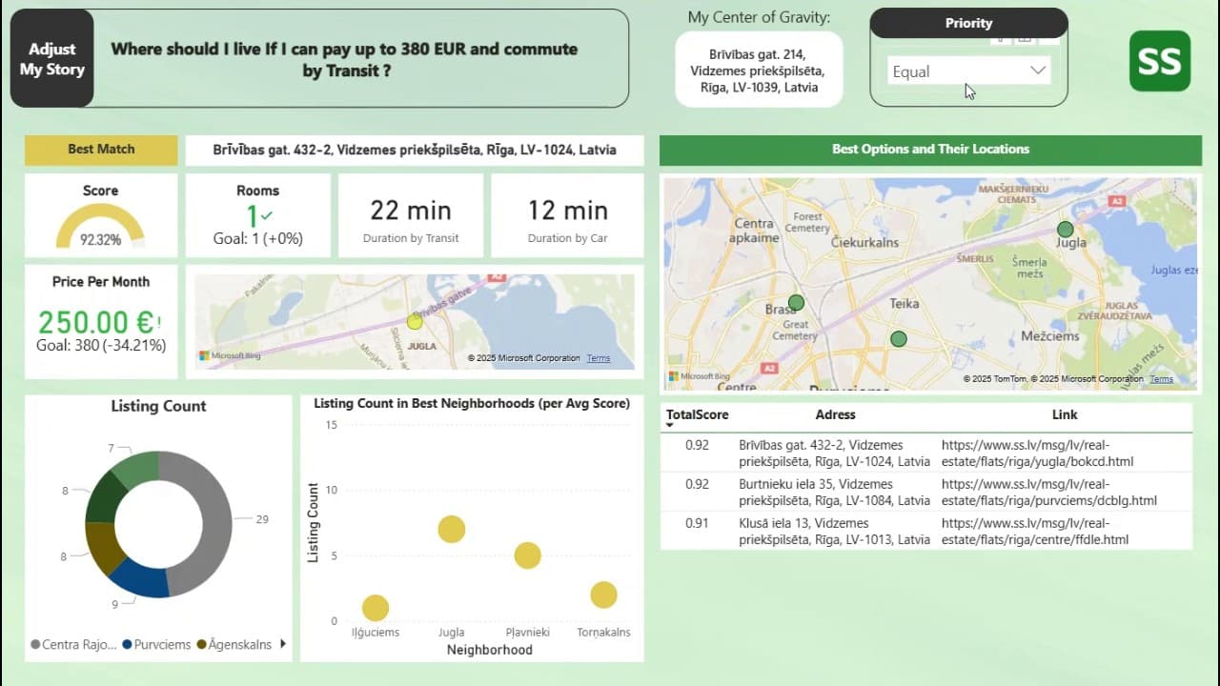This screenshot has width=1220, height=686.
Task: Select the green marker below Teika
Action: tap(898, 338)
